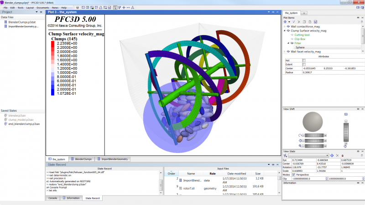Viewport: 365px width, 205px height.
Task: Click the reset view icon above vertical wheel
Action: pyautogui.click(x=346, y=114)
